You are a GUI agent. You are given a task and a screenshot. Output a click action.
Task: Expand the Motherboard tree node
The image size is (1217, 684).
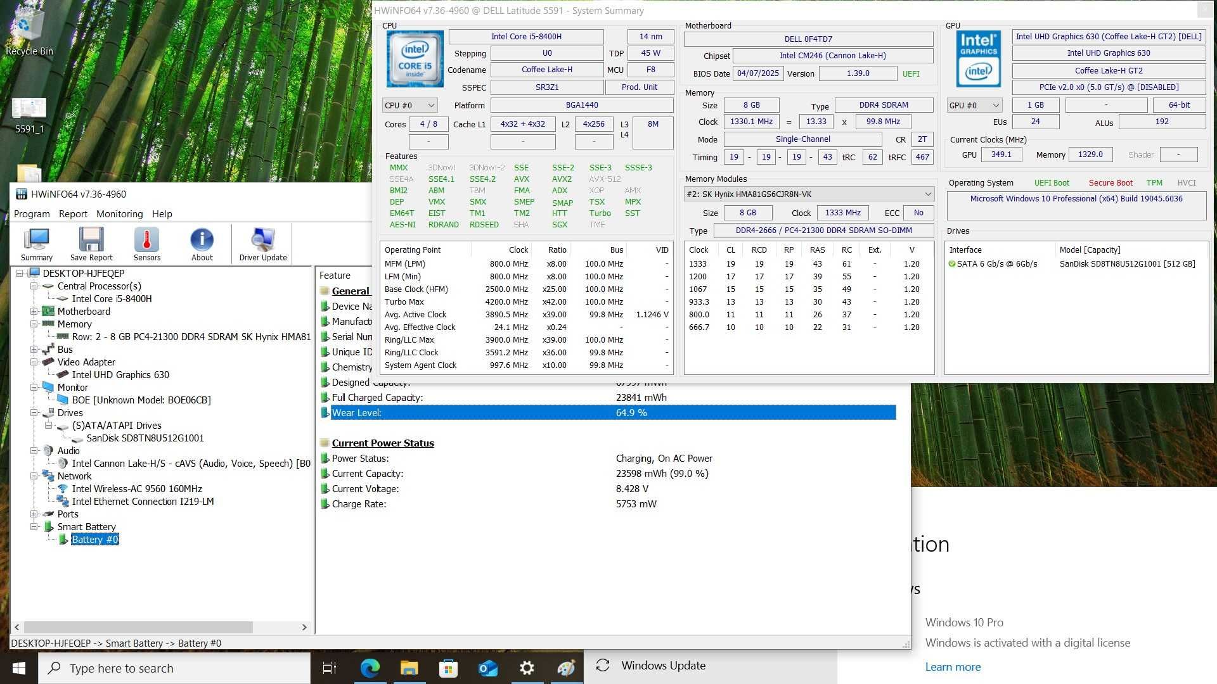(34, 312)
